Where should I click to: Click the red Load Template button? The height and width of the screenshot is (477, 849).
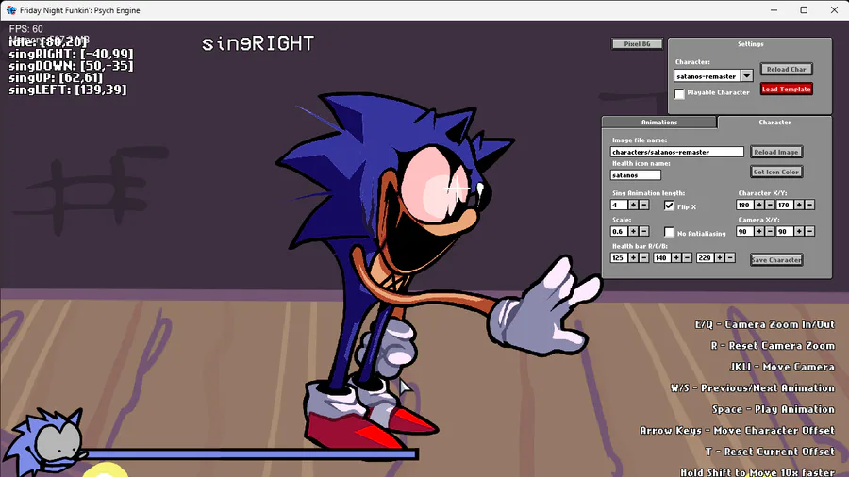point(786,90)
